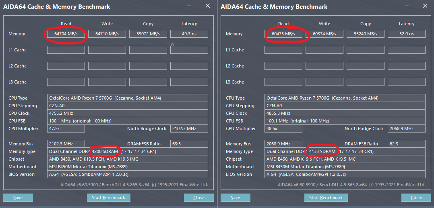Click the 49.3 ns latency result
This screenshot has height=208, width=434.
[189, 34]
